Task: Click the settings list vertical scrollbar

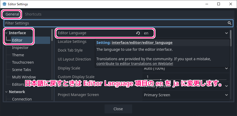Action: point(231,38)
